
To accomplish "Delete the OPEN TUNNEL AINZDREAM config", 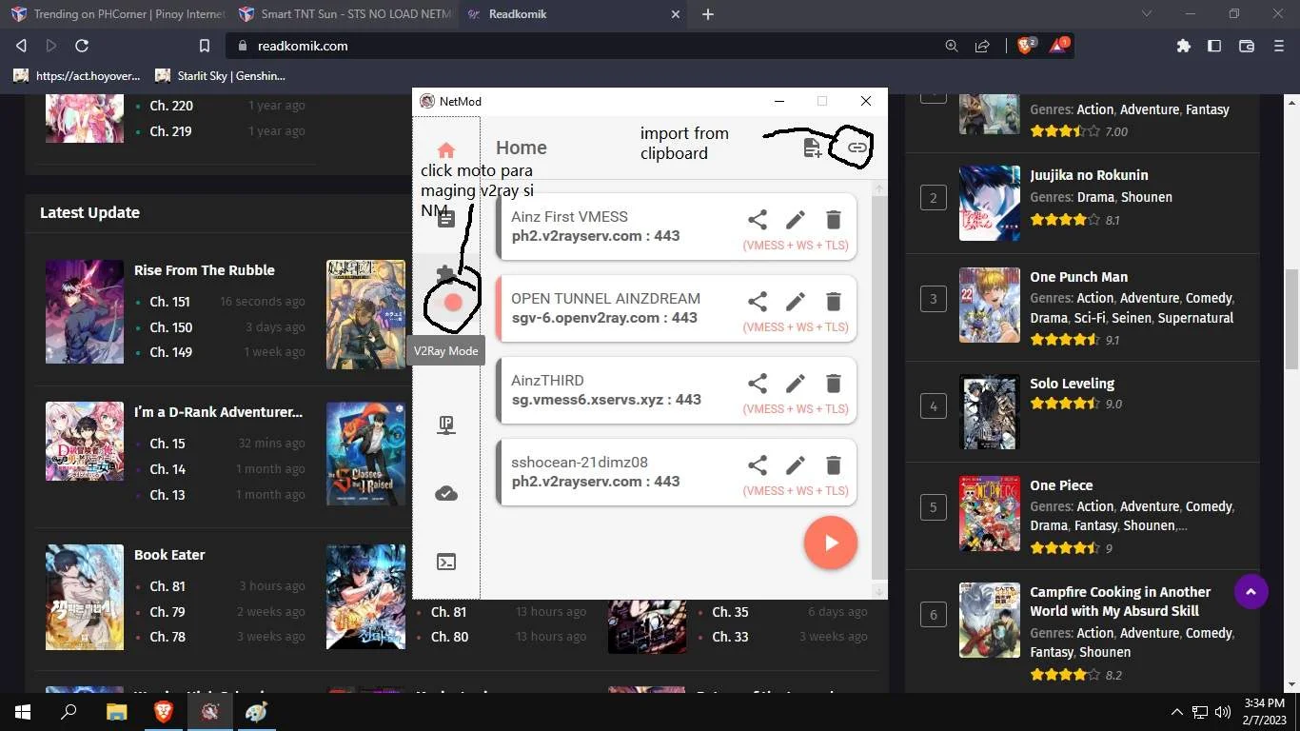I will click(834, 302).
